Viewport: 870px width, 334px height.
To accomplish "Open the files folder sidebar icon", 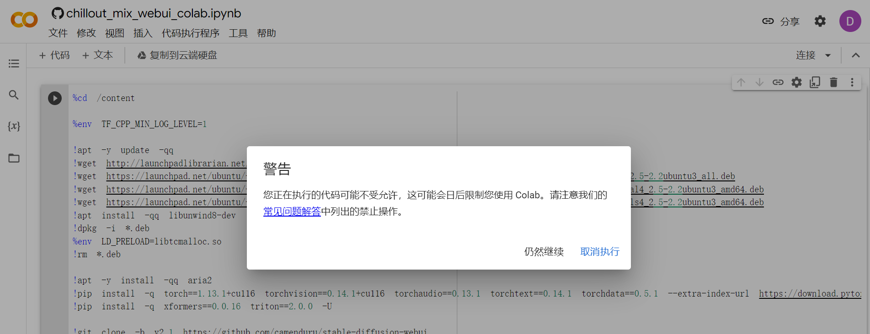I will 14,158.
